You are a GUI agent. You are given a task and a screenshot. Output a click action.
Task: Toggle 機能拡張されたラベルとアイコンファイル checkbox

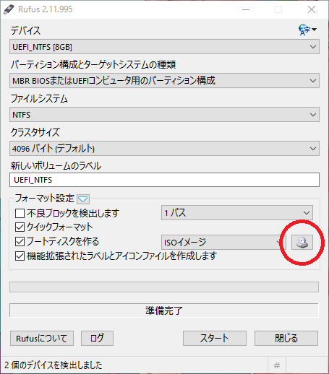[x=20, y=256]
